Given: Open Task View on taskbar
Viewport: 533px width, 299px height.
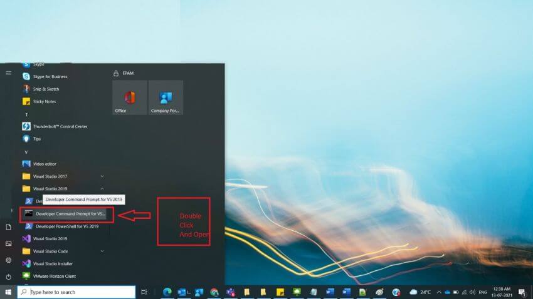Looking at the screenshot, I should (144, 292).
